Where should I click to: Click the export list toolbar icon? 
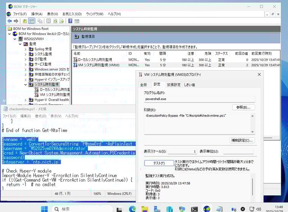[x=61, y=21]
